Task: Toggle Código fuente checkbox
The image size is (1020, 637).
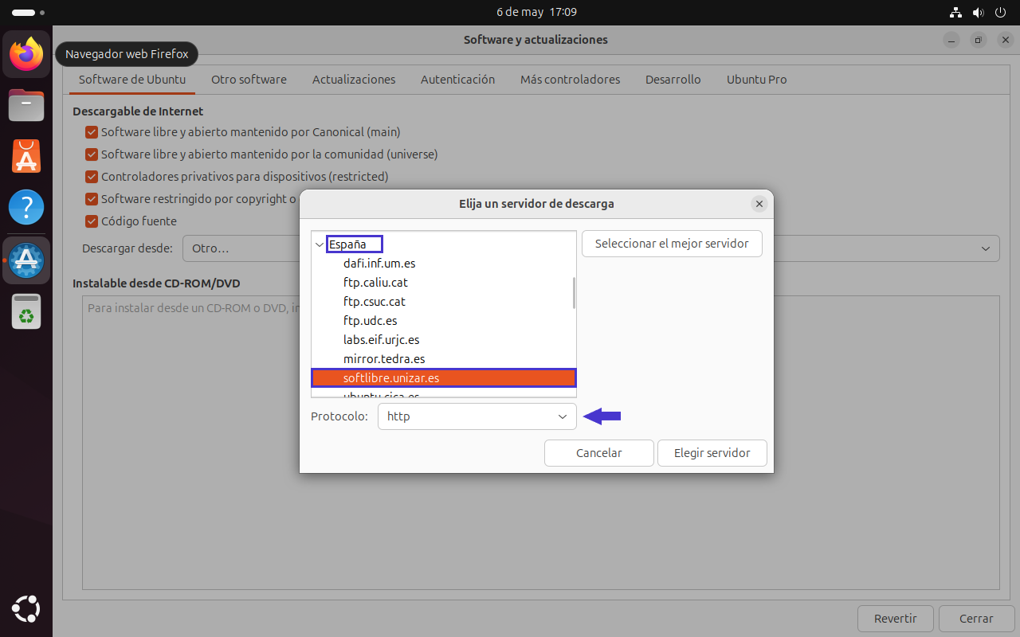Action: pos(92,221)
